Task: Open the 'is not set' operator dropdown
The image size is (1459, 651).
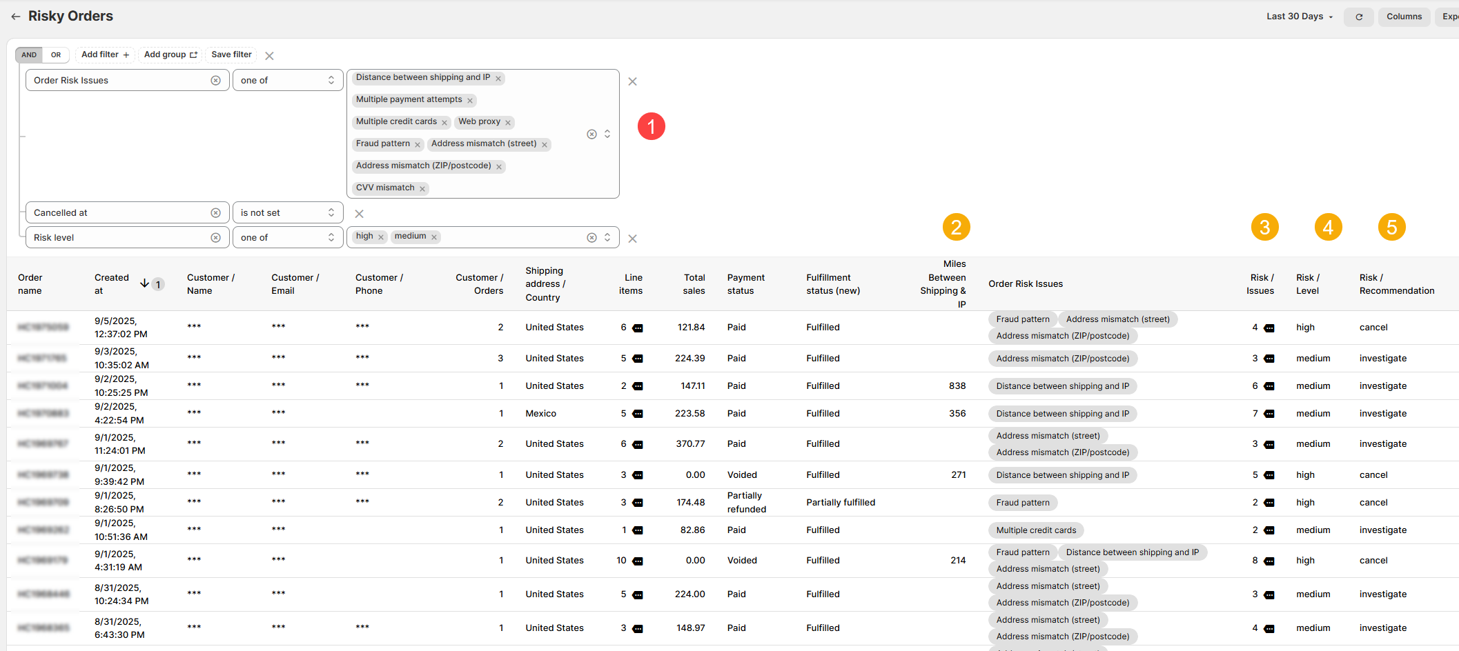Action: (287, 213)
